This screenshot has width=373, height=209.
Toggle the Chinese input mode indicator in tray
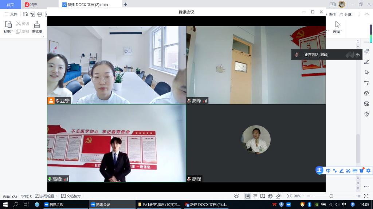[x=344, y=205]
